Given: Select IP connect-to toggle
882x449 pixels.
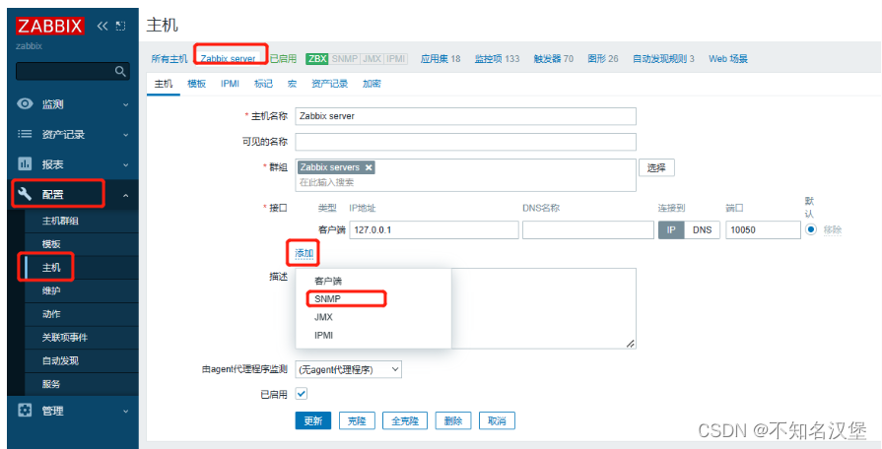Looking at the screenshot, I should [671, 229].
